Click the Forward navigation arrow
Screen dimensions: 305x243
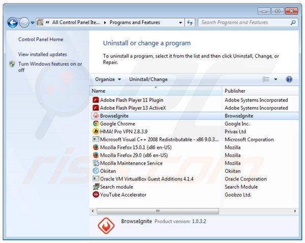coord(24,22)
